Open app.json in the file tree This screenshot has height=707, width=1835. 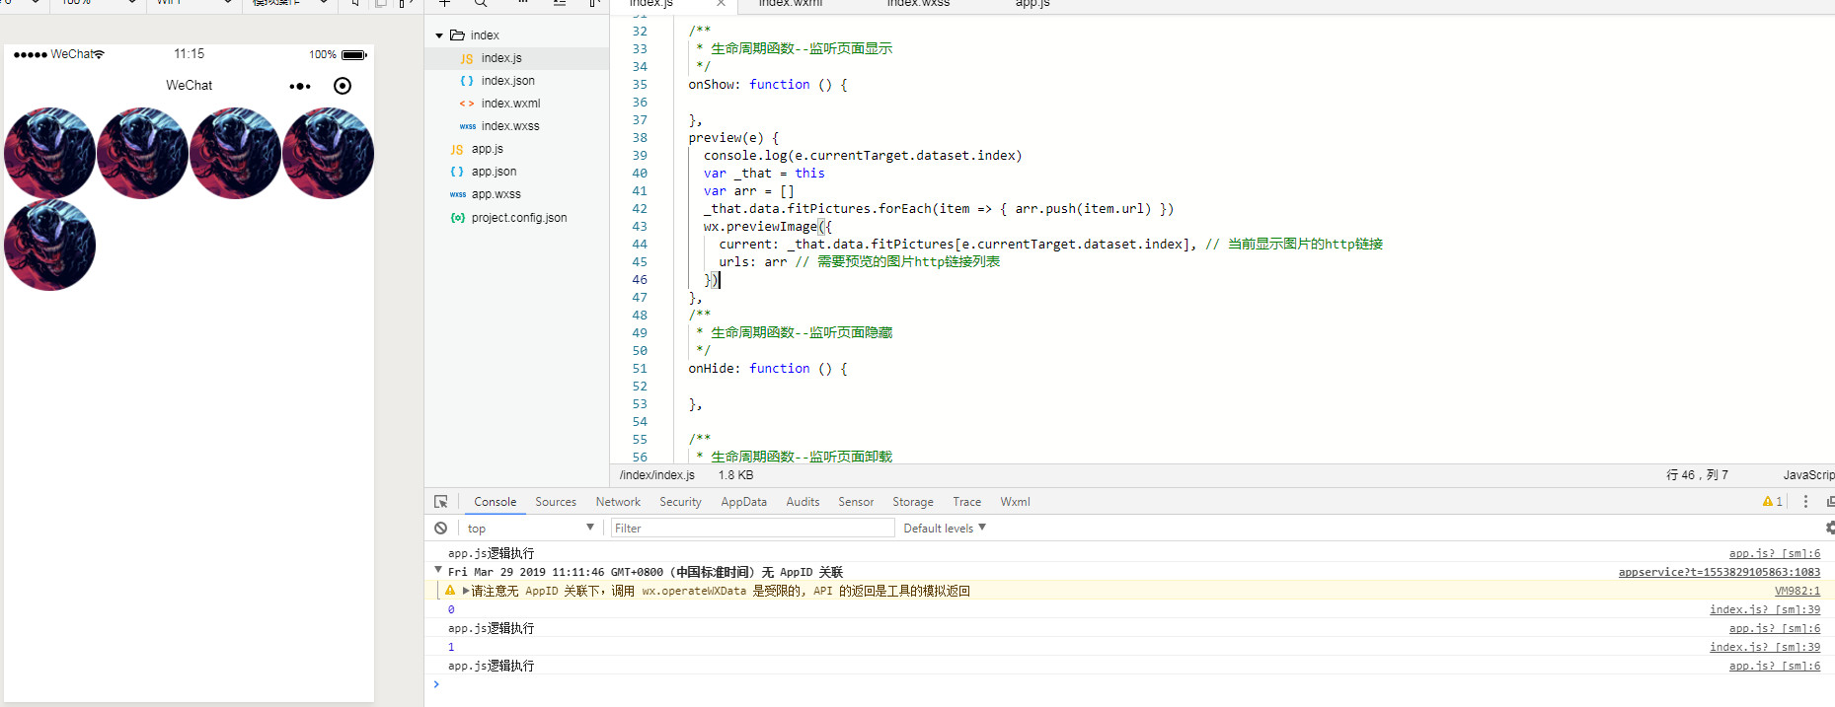(494, 172)
